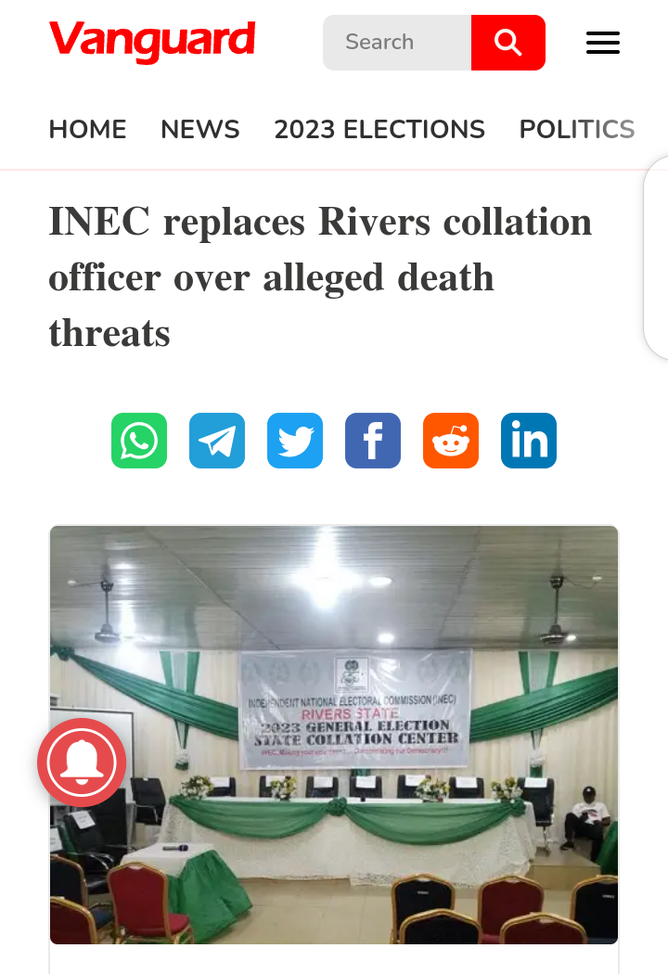Image resolution: width=668 pixels, height=974 pixels.
Task: Go to the HOME menu item
Action: (87, 129)
